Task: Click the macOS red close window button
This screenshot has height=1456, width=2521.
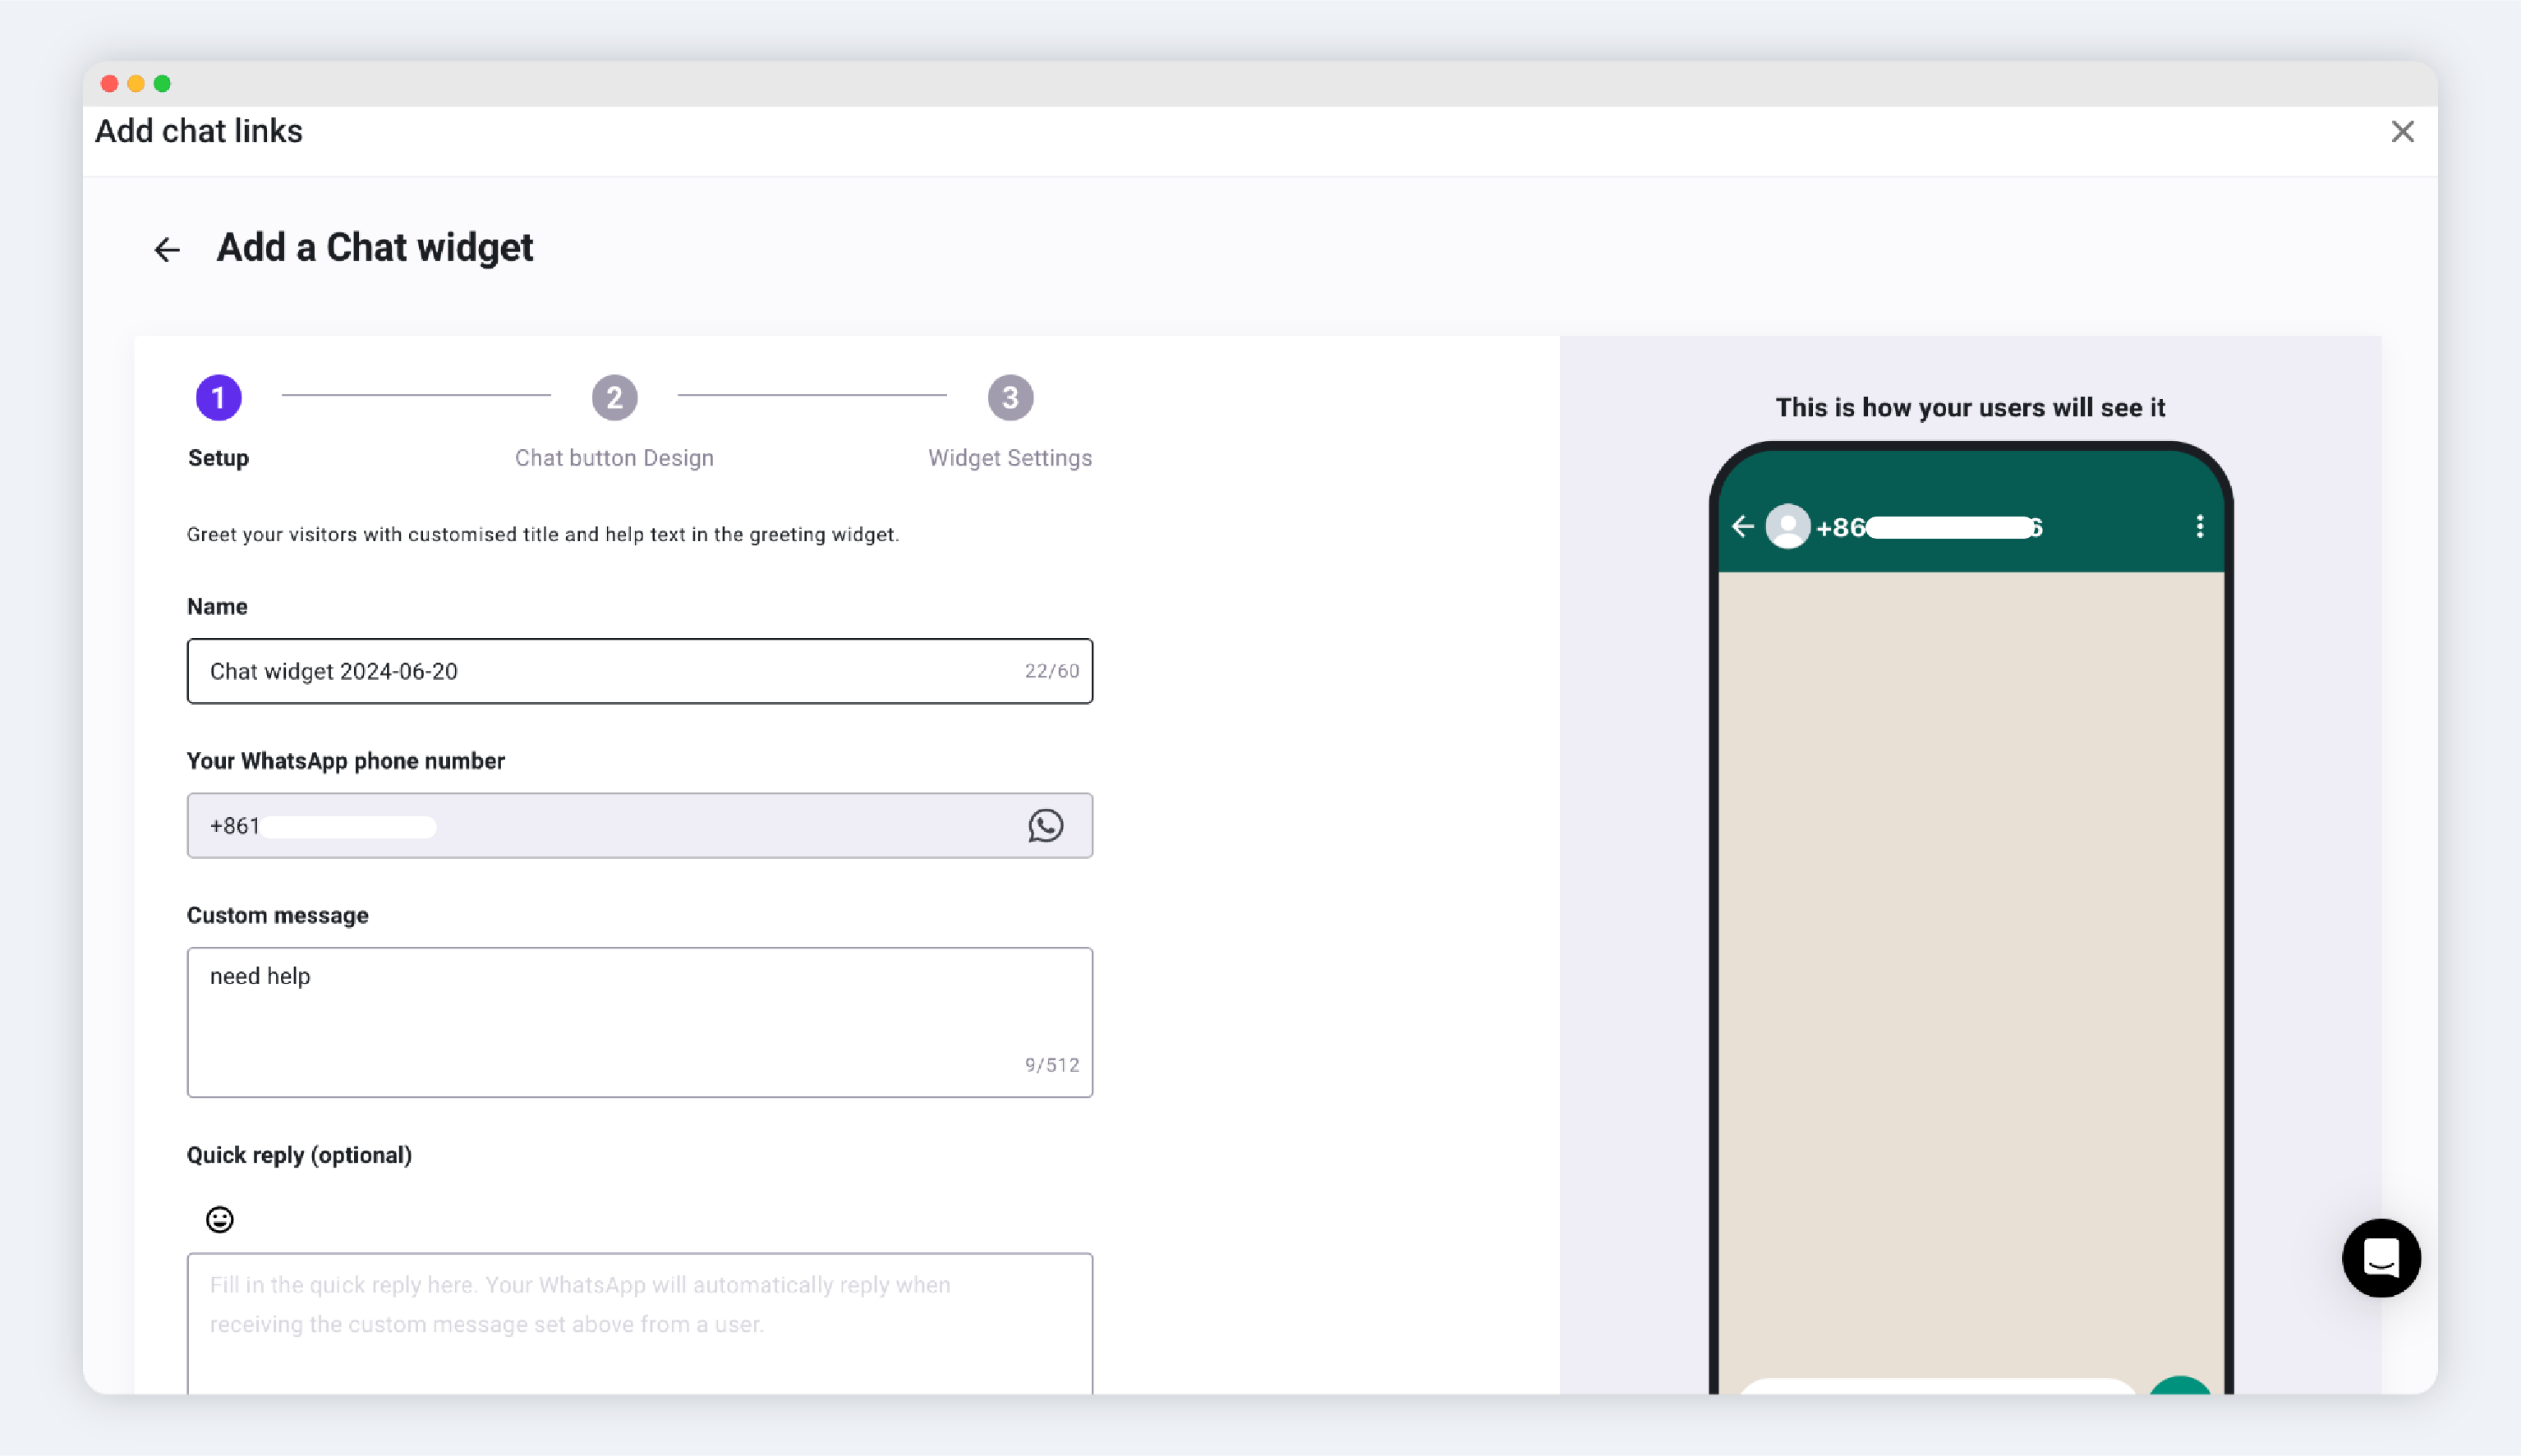Action: click(x=110, y=84)
